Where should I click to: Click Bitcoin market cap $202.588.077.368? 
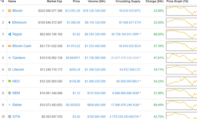50,11
